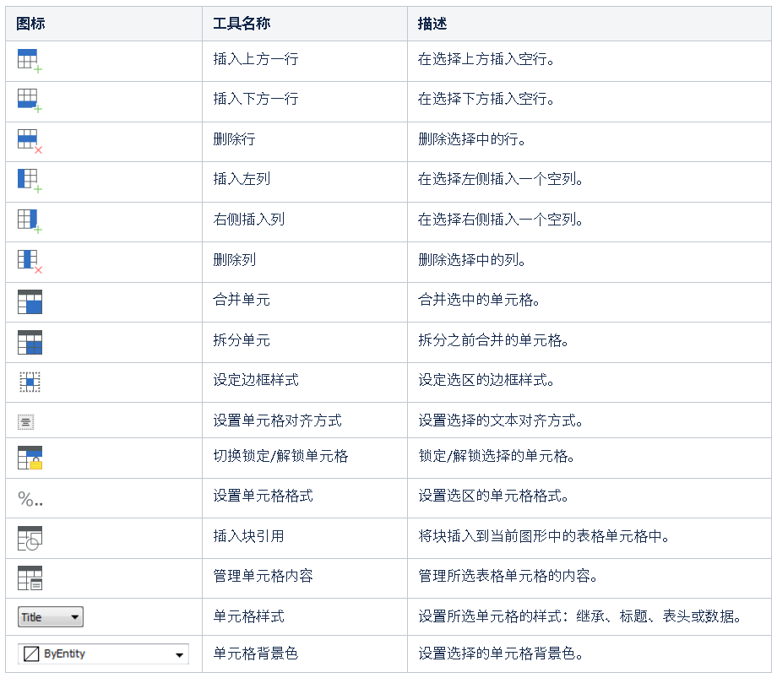Click the ByEntity color swatch box
Viewport: 777px width, 678px height.
32,654
